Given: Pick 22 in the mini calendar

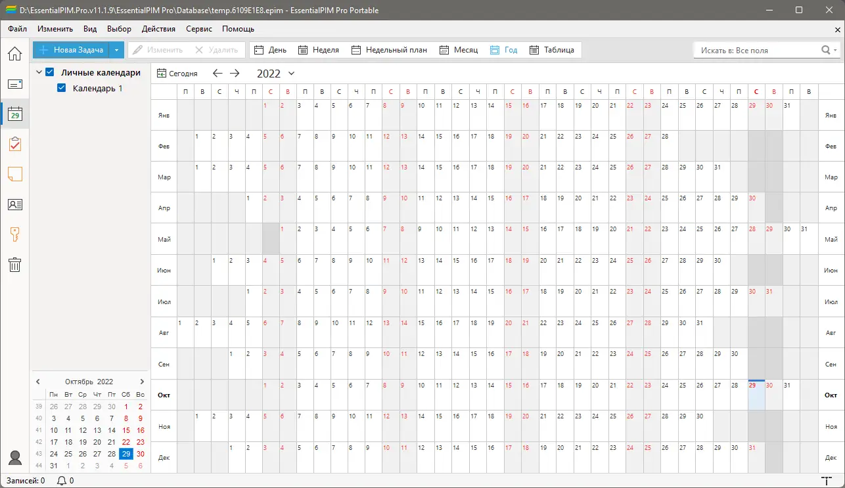Looking at the screenshot, I should [126, 442].
